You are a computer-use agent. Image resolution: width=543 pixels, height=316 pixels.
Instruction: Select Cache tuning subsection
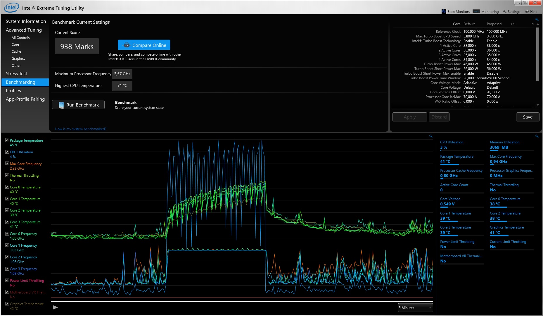pyautogui.click(x=16, y=51)
